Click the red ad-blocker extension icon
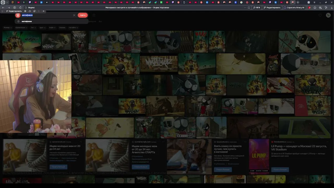This screenshot has height=188, width=334. [x=310, y=8]
